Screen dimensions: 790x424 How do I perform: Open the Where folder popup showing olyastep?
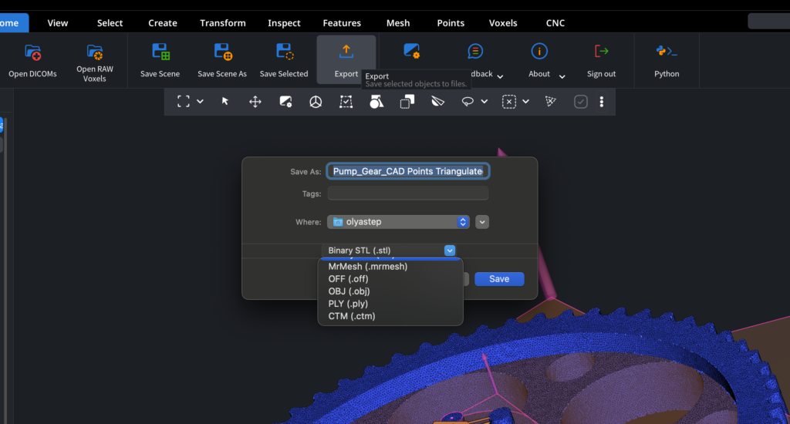[x=398, y=222]
